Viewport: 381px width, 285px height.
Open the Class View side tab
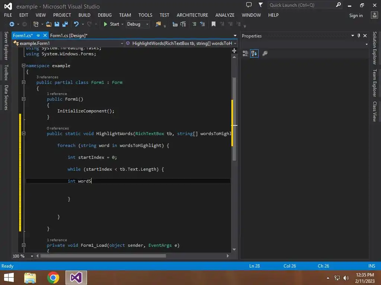(x=375, y=111)
